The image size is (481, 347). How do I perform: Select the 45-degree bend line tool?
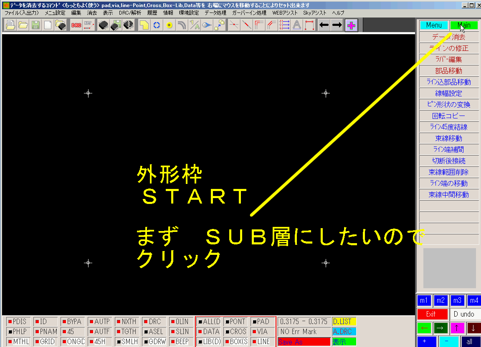click(272, 25)
